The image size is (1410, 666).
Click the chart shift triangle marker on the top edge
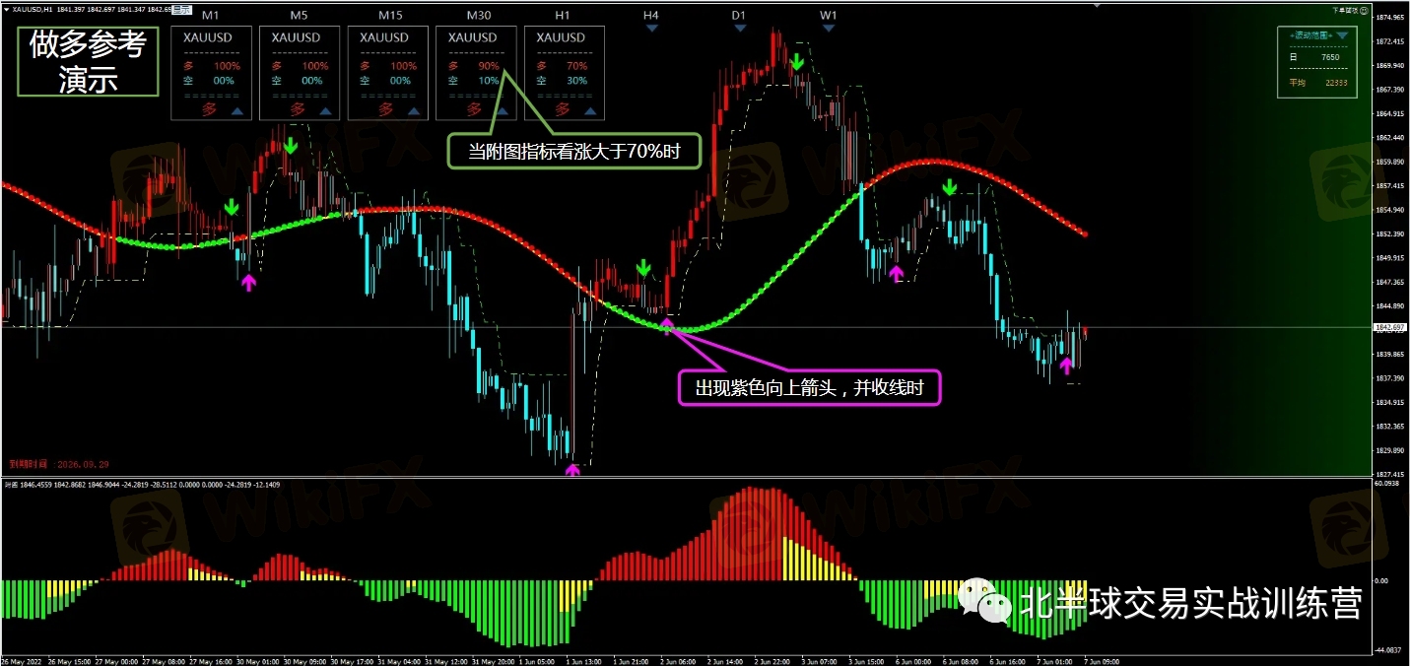point(1098,4)
